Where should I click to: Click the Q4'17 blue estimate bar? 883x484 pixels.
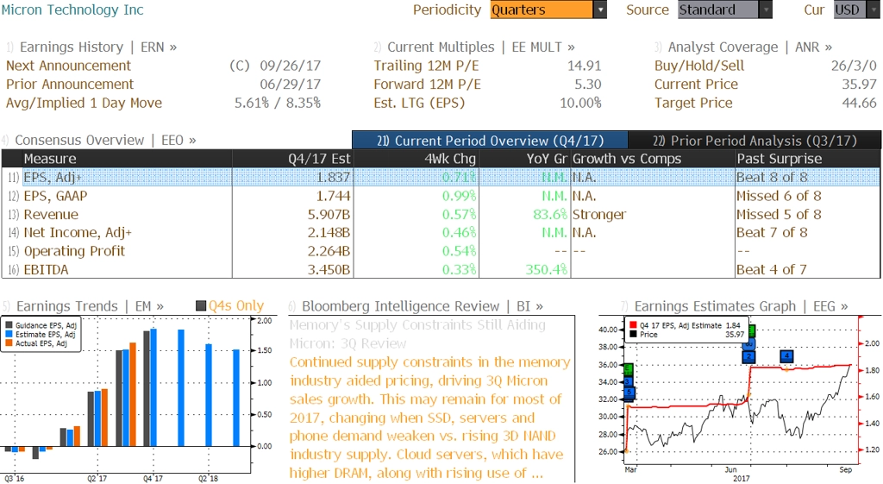click(x=153, y=387)
